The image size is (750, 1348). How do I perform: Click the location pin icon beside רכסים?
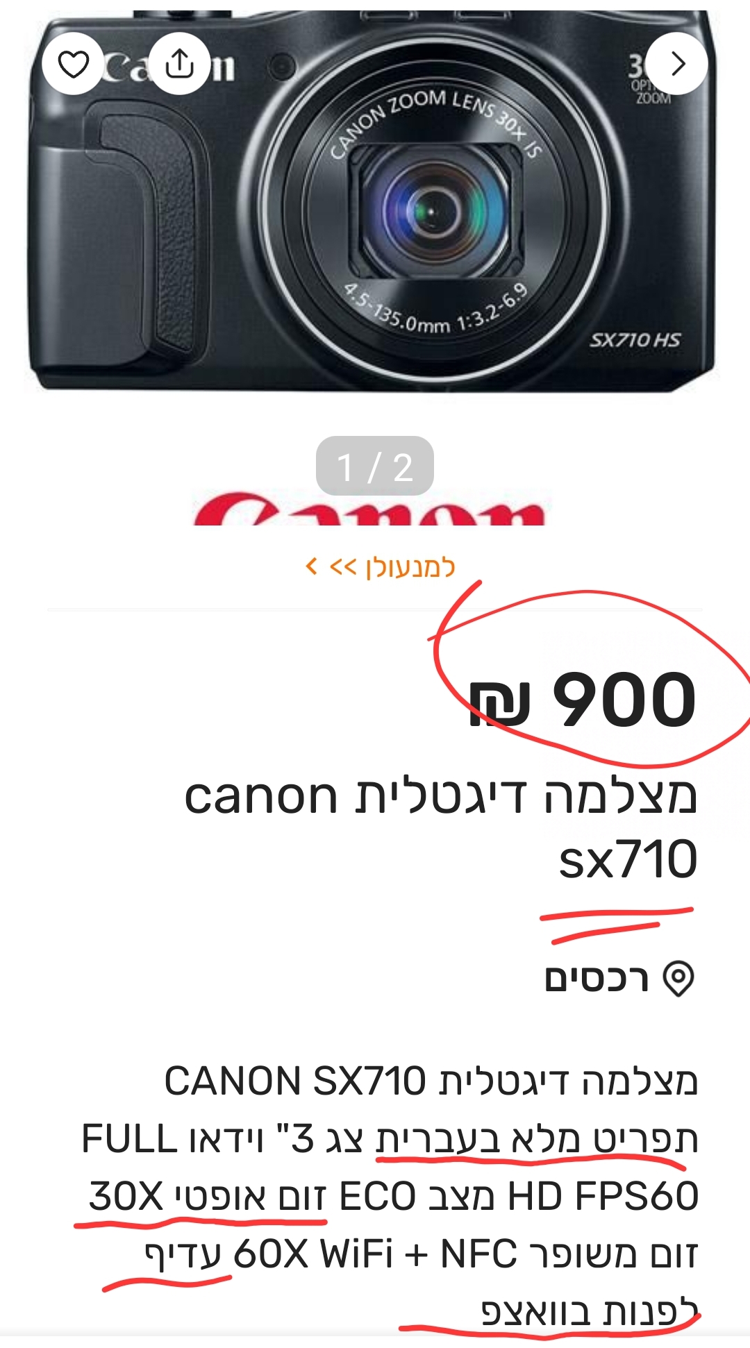pyautogui.click(x=678, y=979)
